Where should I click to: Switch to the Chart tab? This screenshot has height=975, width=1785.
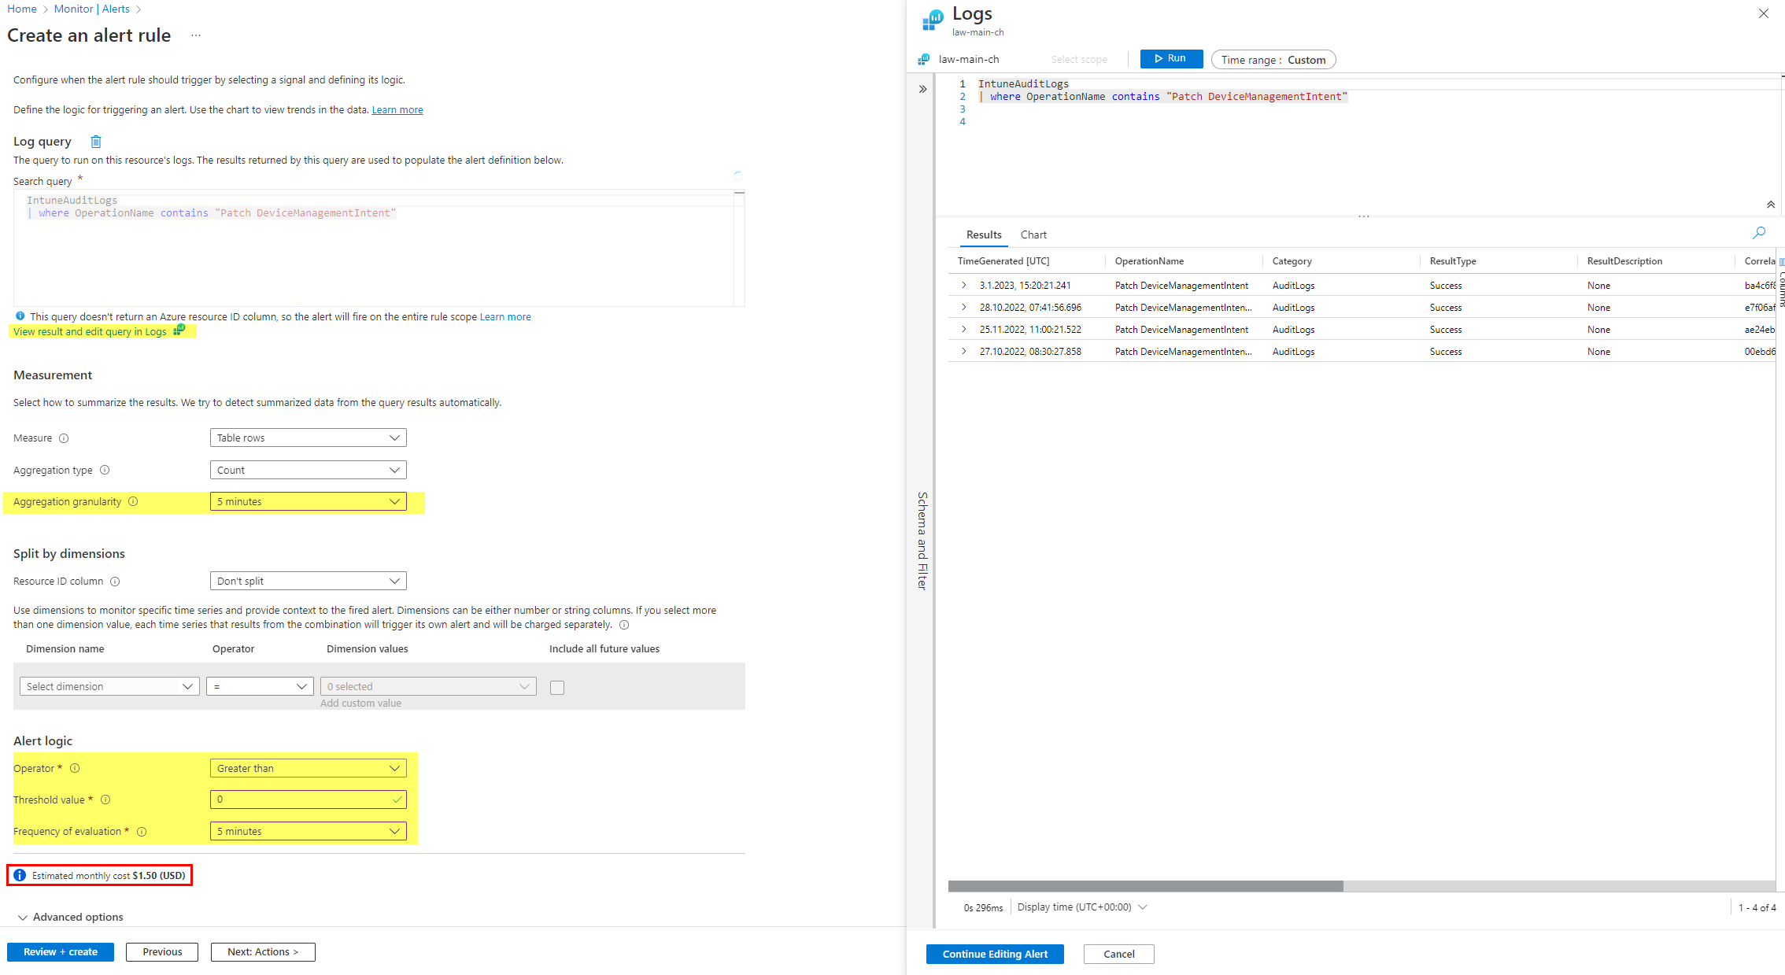pos(1033,235)
